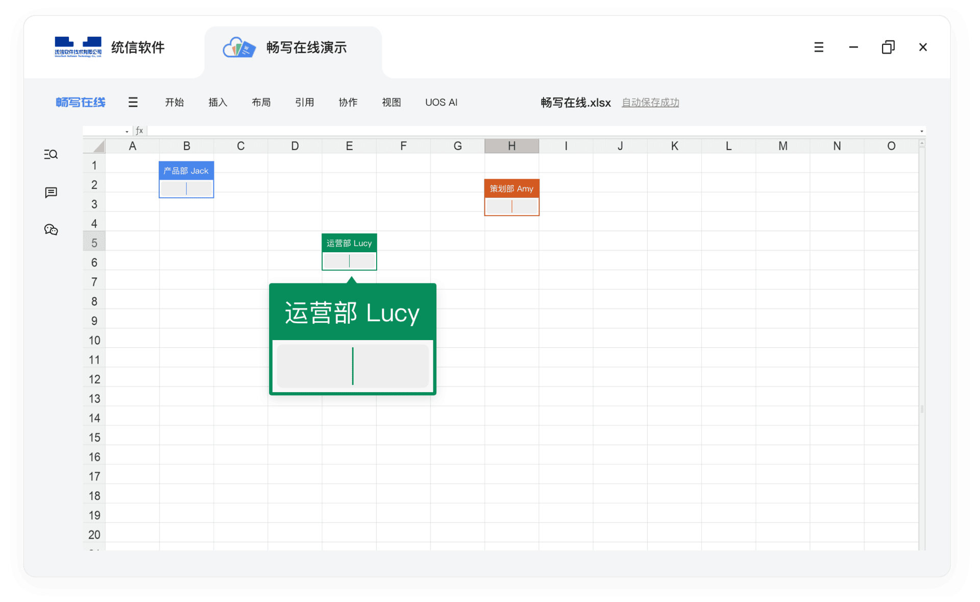The image size is (980, 602).
Task: Click the 产品部 Jack collaborator tag
Action: point(186,171)
